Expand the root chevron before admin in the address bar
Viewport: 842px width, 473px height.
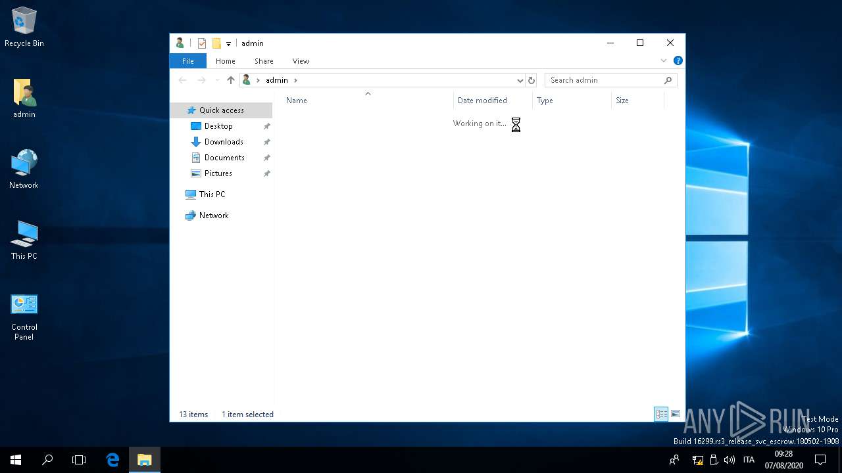click(x=258, y=80)
